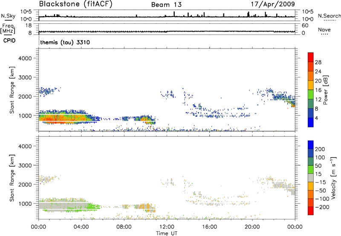Screen dimensions: 341x236
Task: Click the 'Velocity [m s⁻¹]' color bar title
Action: click(x=333, y=178)
